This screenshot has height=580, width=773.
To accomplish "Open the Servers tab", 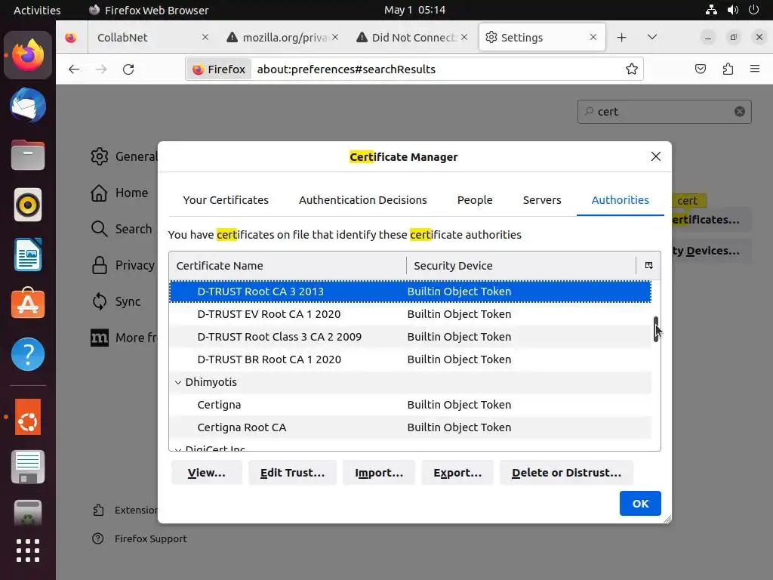I will [x=542, y=199].
